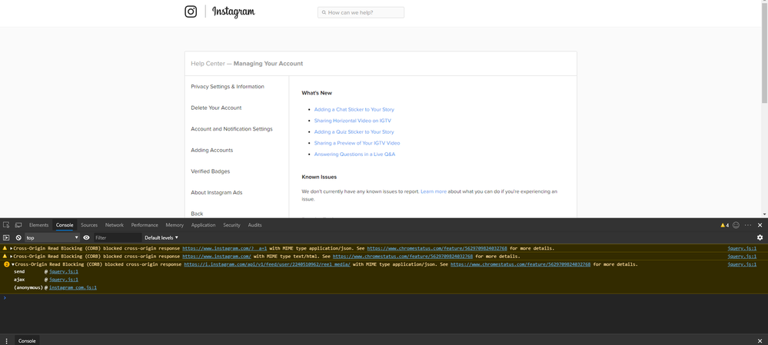This screenshot has width=768, height=345.
Task: Expand the first CORB warning message
Action: [11, 249]
